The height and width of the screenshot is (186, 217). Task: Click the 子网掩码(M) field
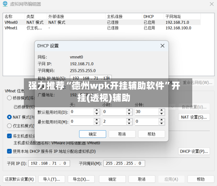coord(124,164)
